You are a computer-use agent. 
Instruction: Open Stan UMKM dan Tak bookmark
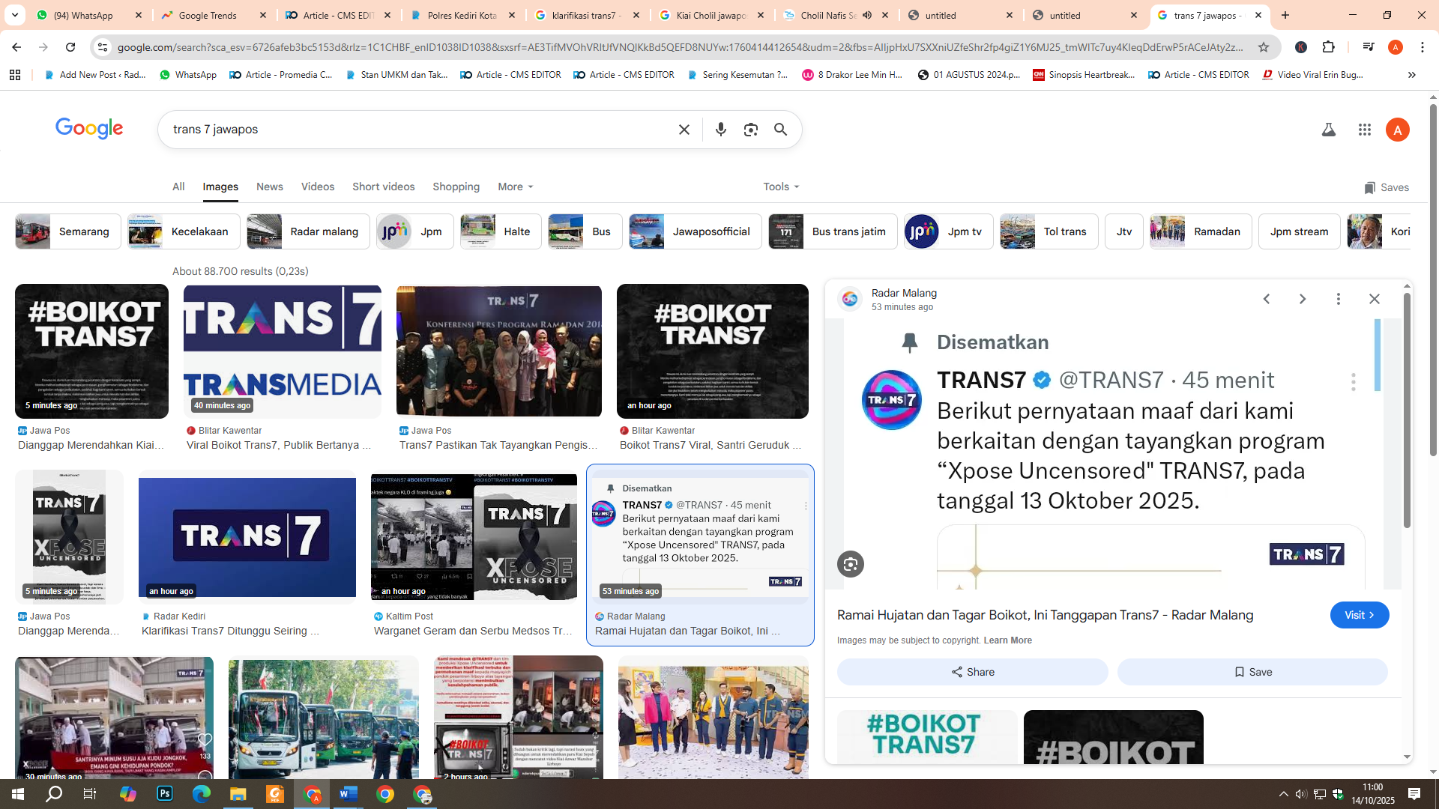[396, 75]
